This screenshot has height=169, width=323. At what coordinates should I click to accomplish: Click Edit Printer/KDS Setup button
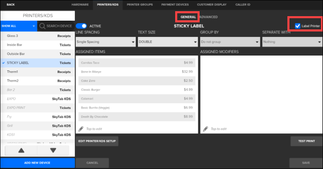point(97,141)
